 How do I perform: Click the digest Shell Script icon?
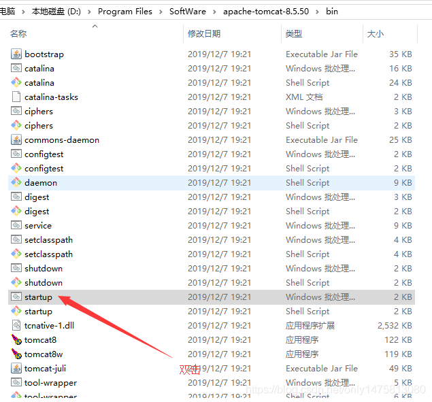(16, 212)
